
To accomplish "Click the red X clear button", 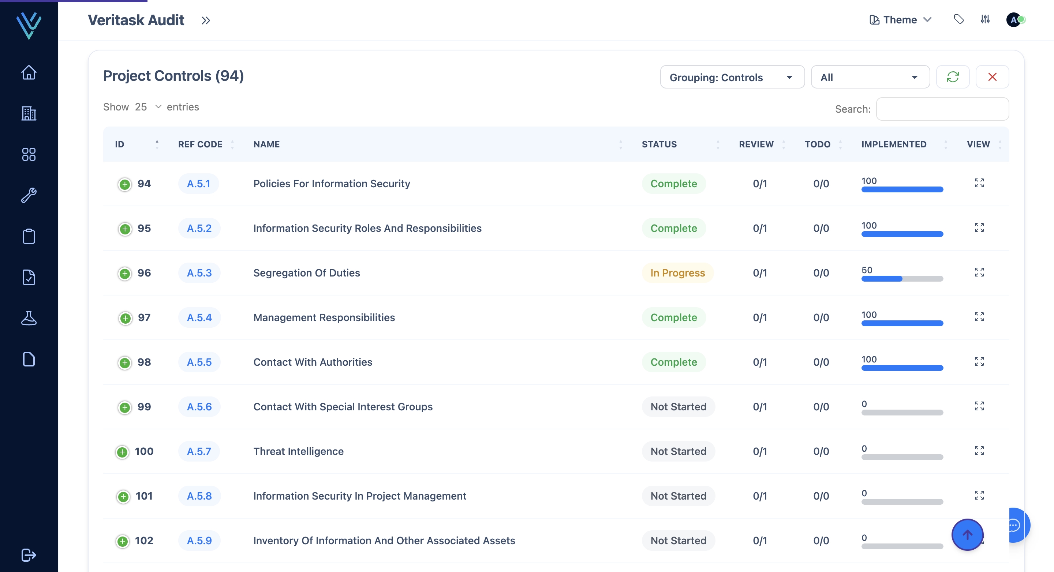I will 992,77.
